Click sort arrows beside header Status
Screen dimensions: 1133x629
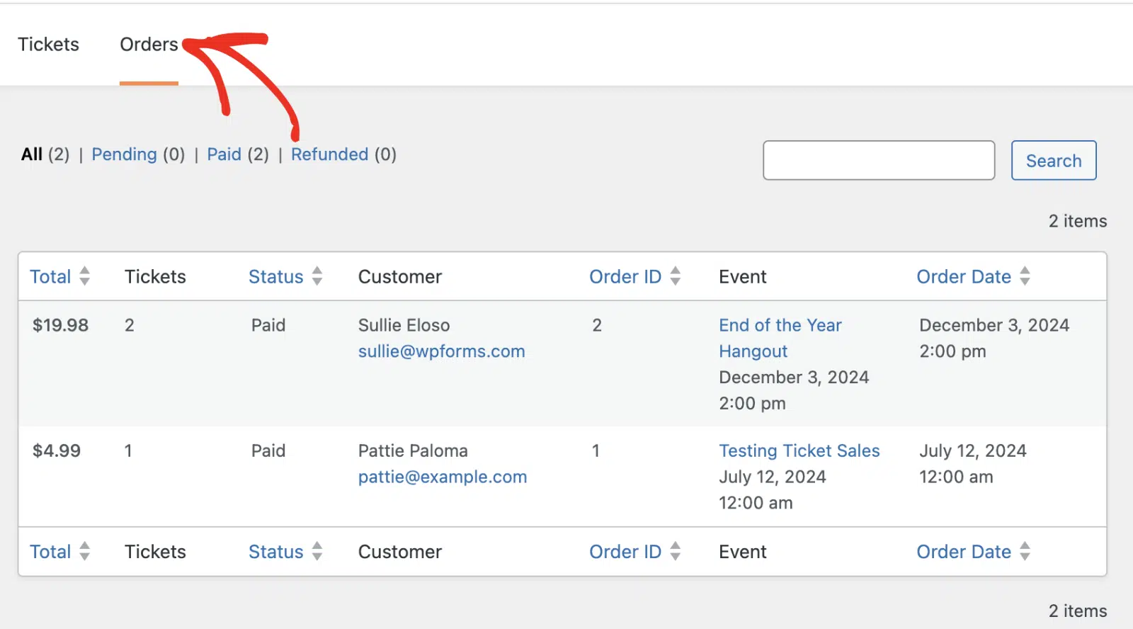coord(317,276)
